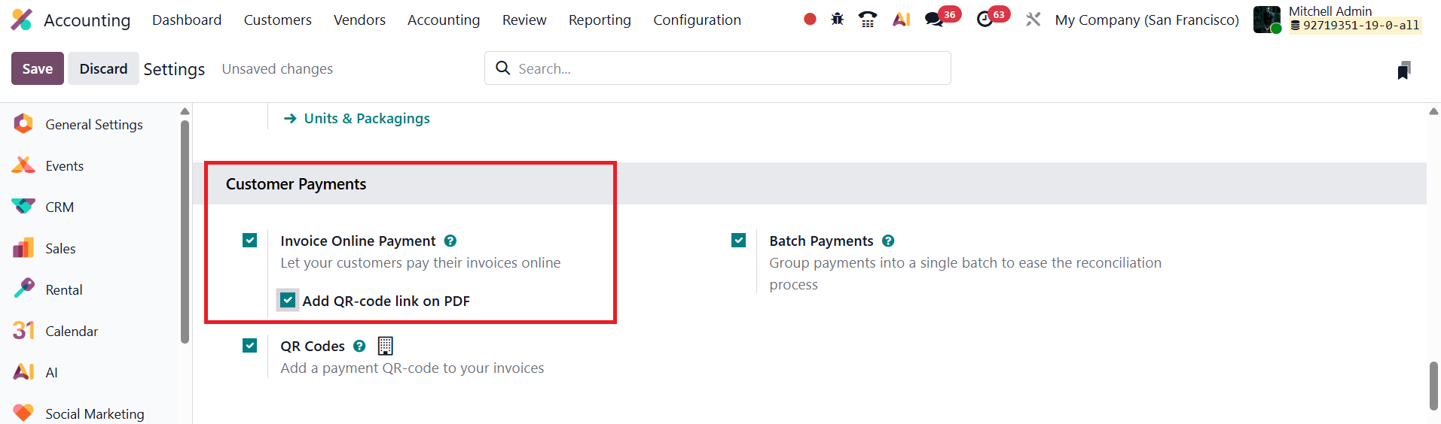1441x424 pixels.
Task: Uncheck Add QR-code link on PDF
Action: 288,301
